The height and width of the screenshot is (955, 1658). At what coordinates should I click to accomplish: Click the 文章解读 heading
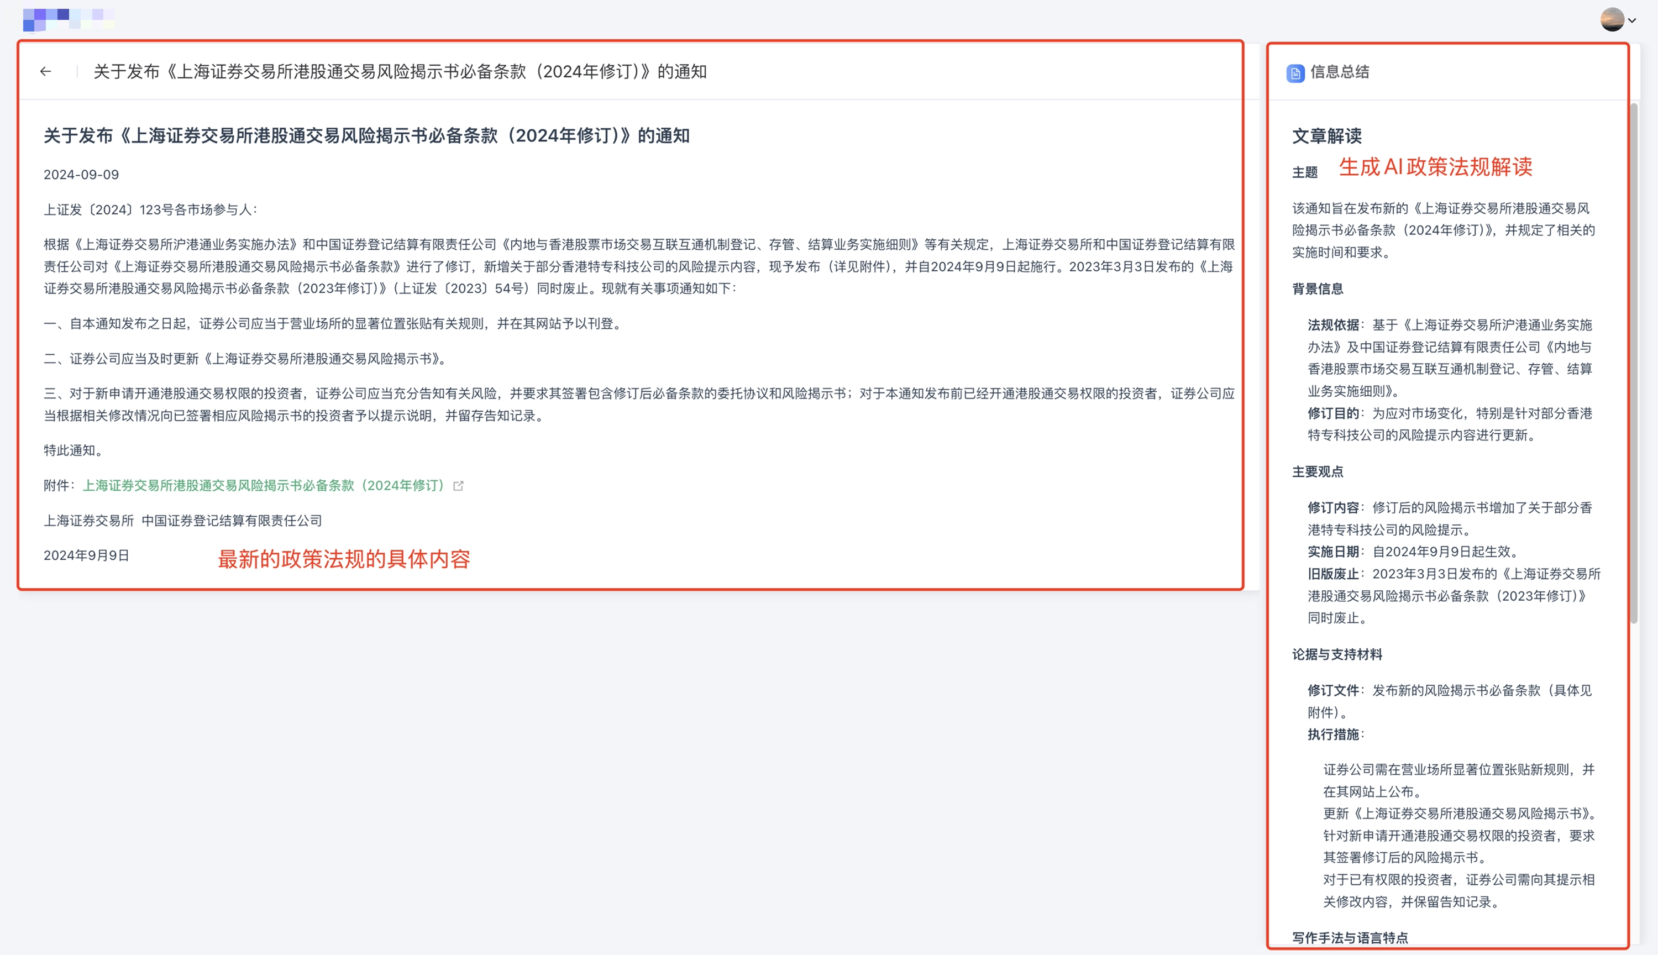pos(1326,136)
